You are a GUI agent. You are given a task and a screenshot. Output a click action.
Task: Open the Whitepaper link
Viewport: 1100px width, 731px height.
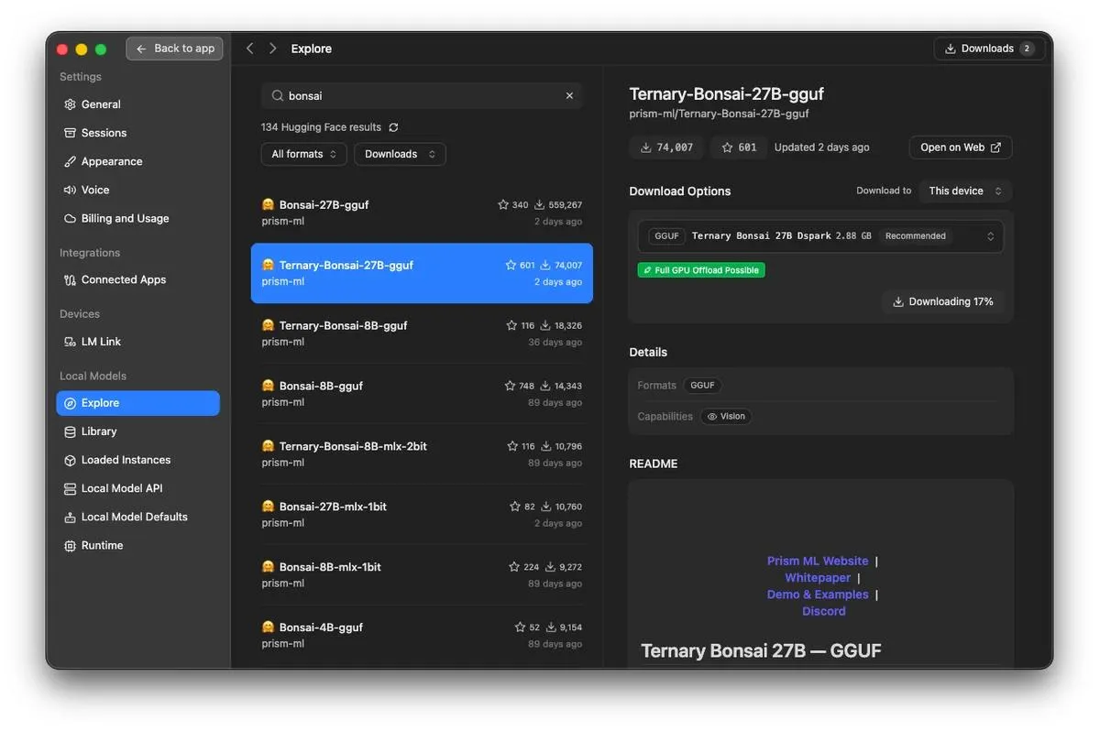tap(818, 578)
